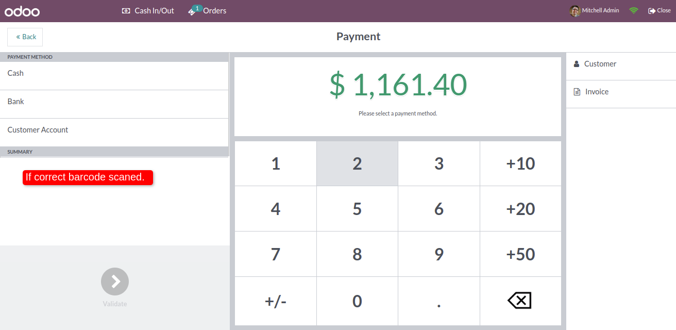Select Customer for this order
Image resolution: width=676 pixels, height=330 pixels.
(600, 64)
